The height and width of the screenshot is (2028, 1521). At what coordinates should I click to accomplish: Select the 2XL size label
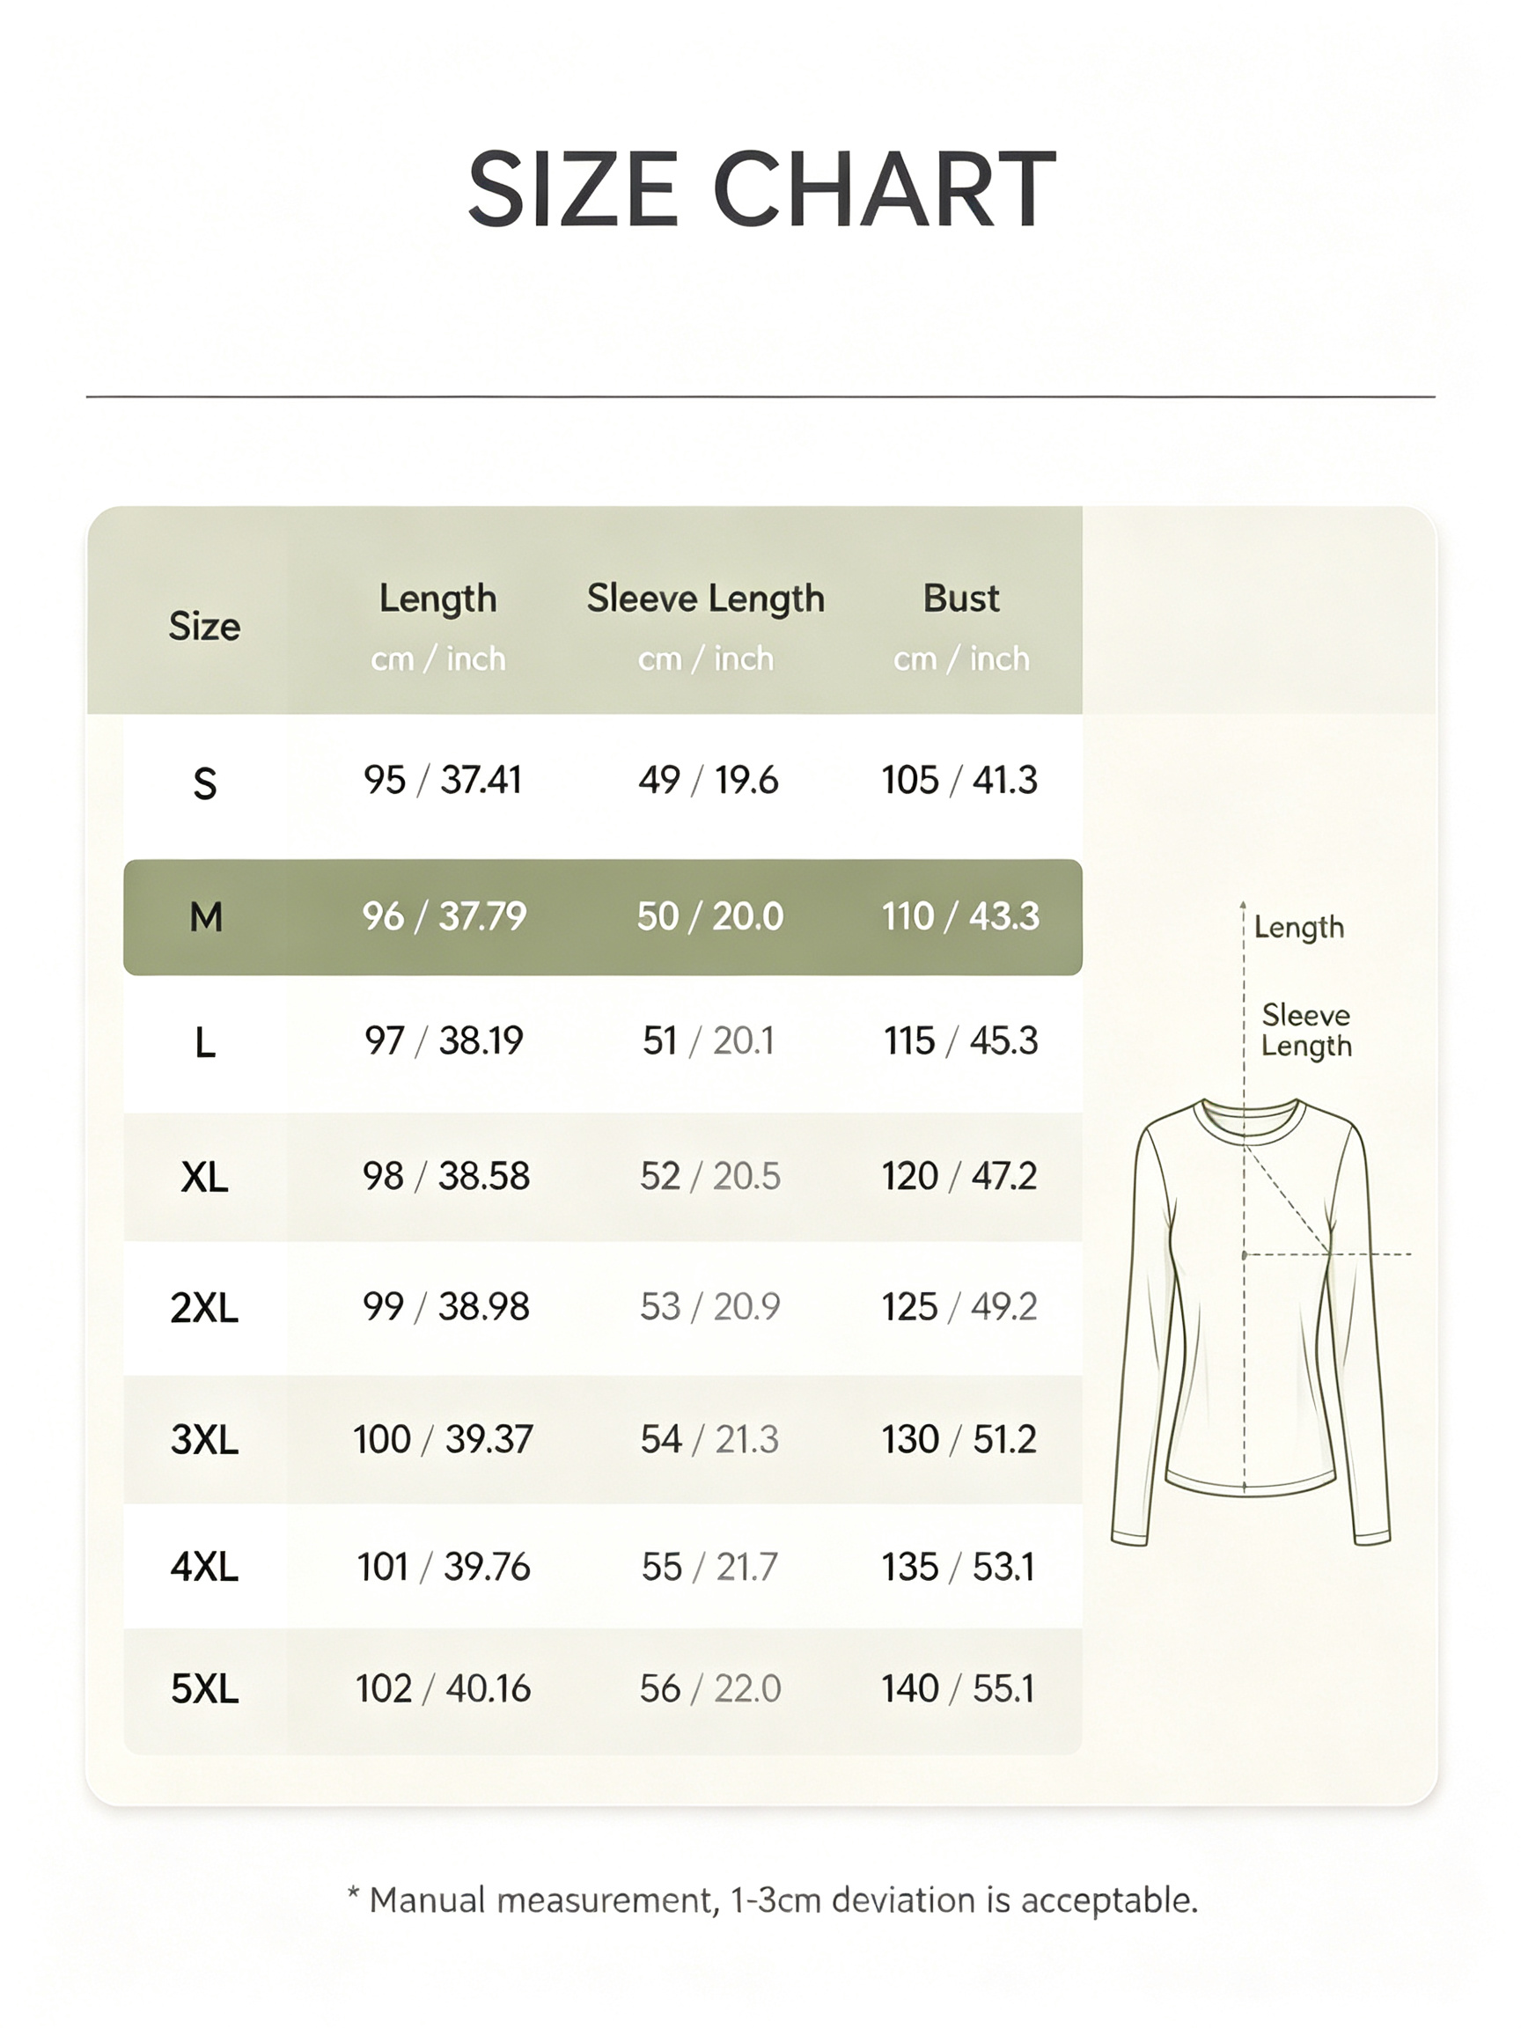204,1307
